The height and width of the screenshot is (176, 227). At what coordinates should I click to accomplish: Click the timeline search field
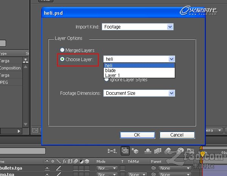23,151
